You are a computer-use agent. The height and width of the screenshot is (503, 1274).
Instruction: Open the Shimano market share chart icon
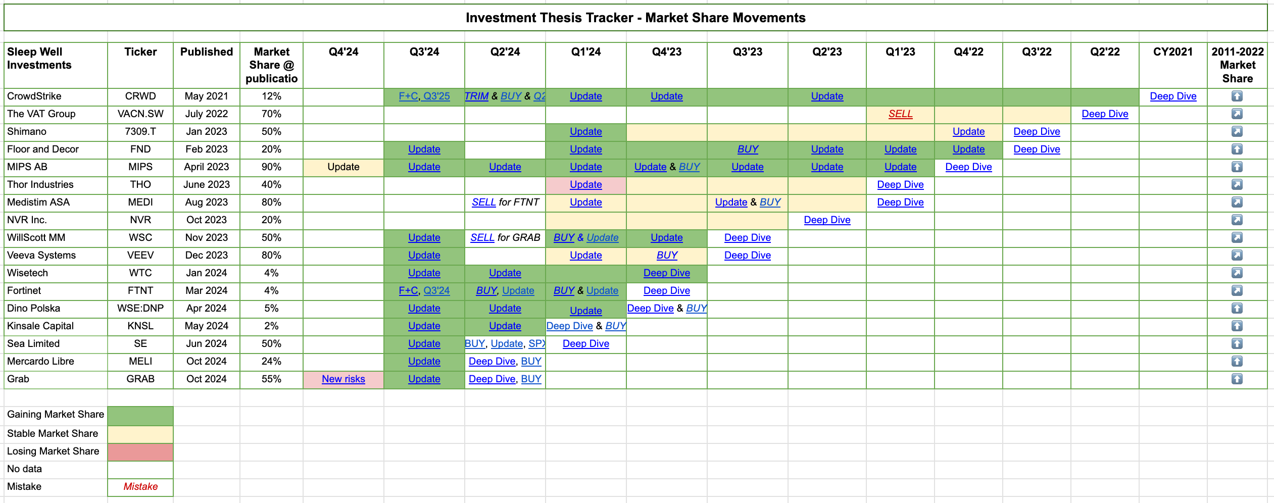tap(1237, 131)
